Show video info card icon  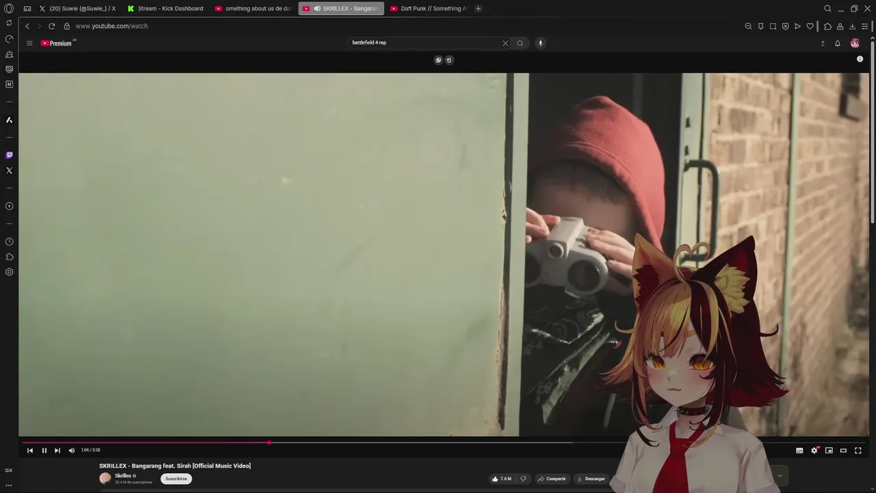tap(860, 59)
